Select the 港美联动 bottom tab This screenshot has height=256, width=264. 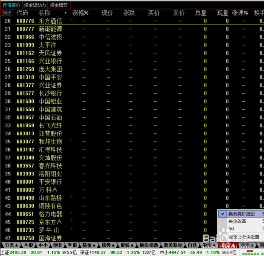coord(173,245)
